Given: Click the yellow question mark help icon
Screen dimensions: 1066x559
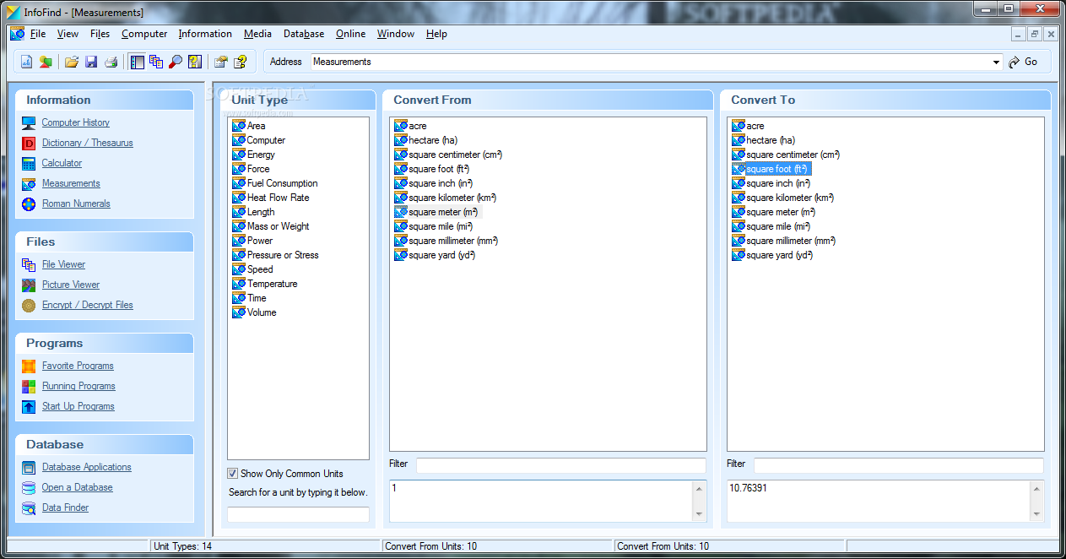Looking at the screenshot, I should (241, 62).
